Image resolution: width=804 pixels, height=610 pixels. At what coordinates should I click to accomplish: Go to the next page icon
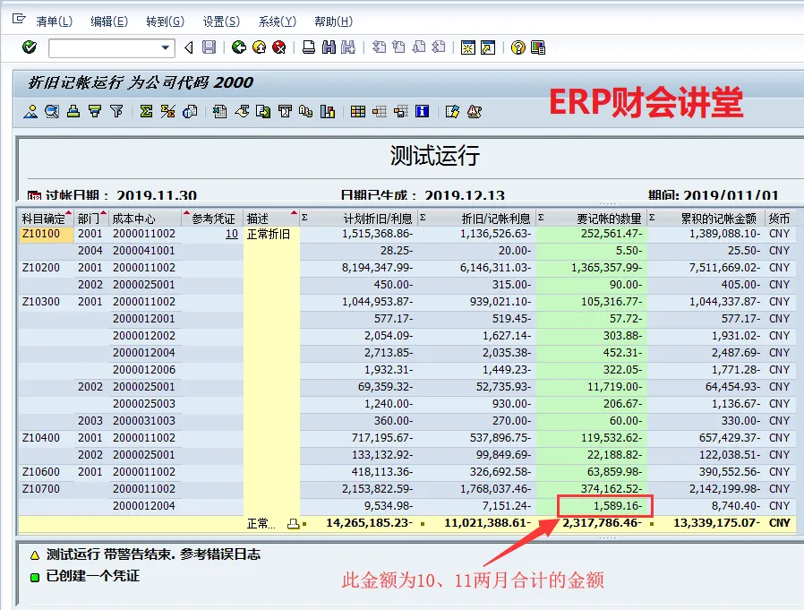419,47
